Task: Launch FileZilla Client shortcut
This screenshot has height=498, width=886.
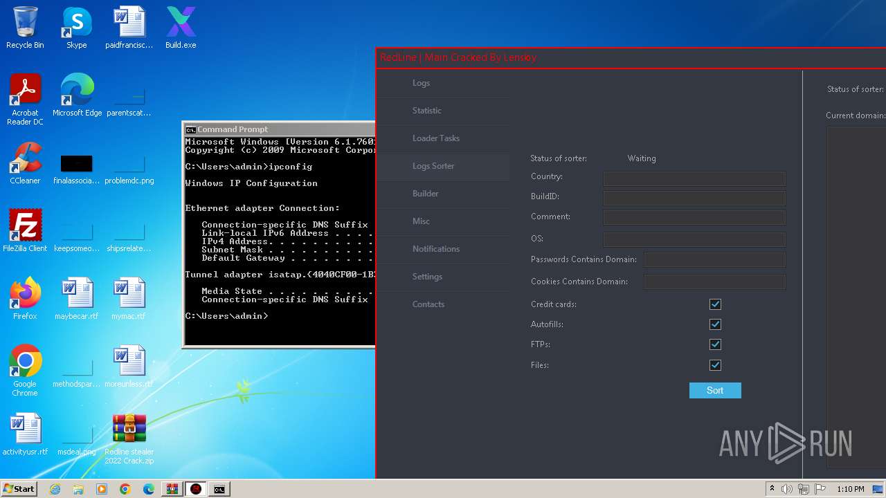Action: tap(25, 231)
